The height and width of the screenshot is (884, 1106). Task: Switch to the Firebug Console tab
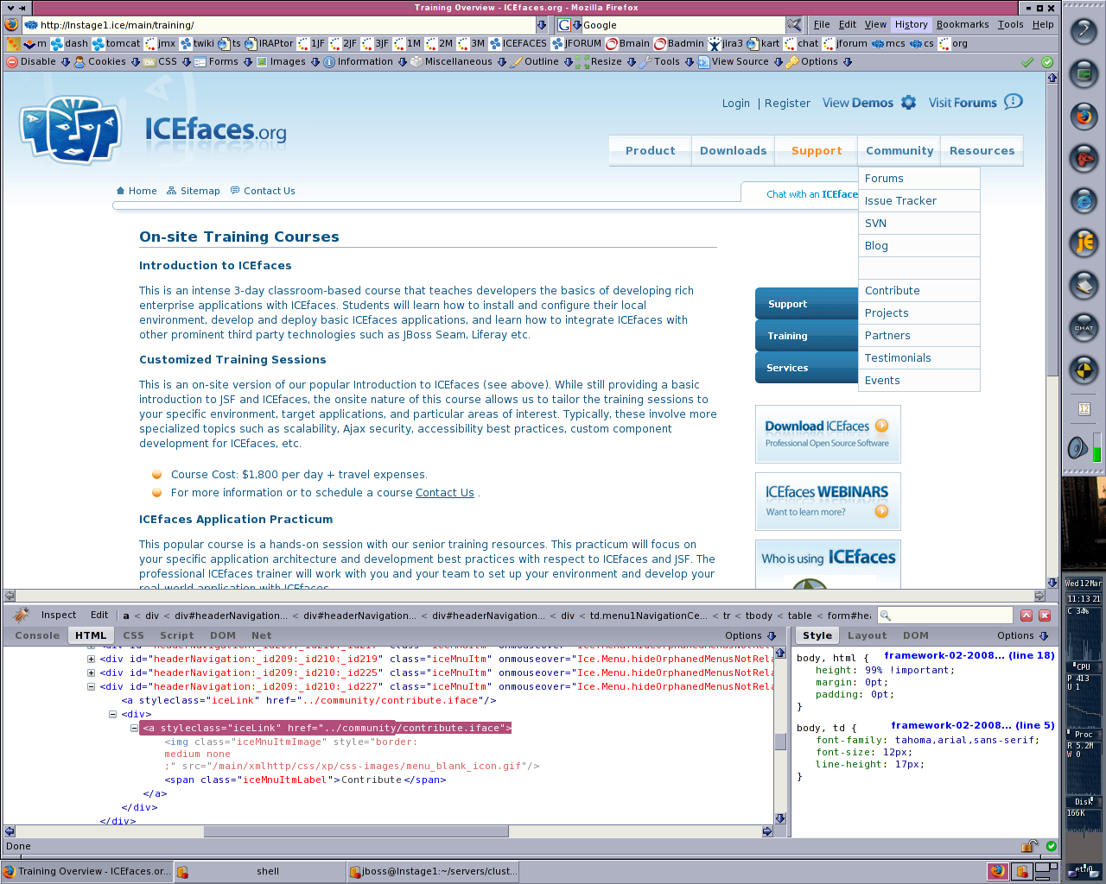click(x=37, y=635)
